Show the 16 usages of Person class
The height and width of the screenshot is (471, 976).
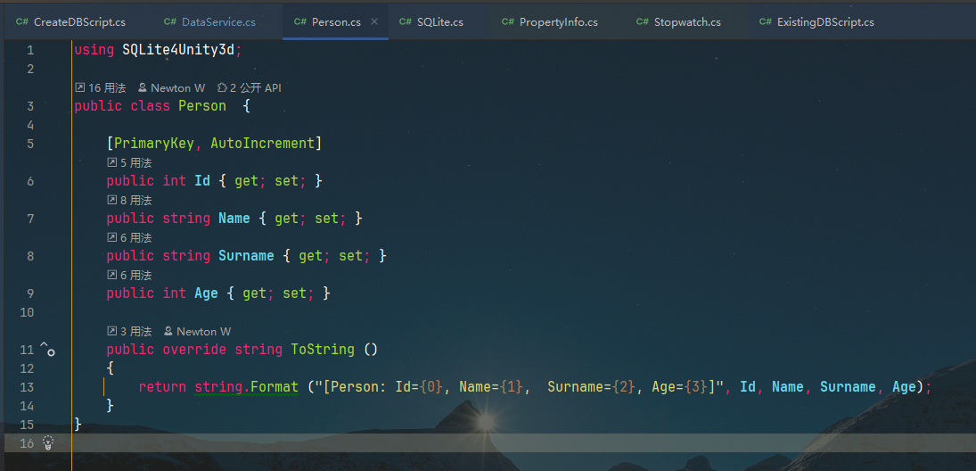coord(100,87)
